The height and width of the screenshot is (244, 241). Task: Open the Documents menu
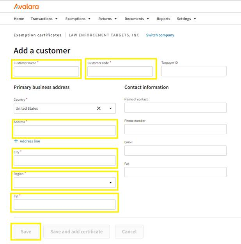(x=137, y=19)
